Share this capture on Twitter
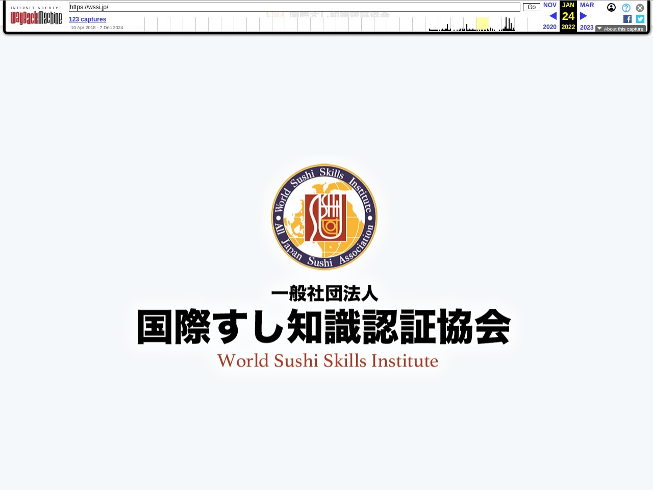 coord(640,19)
